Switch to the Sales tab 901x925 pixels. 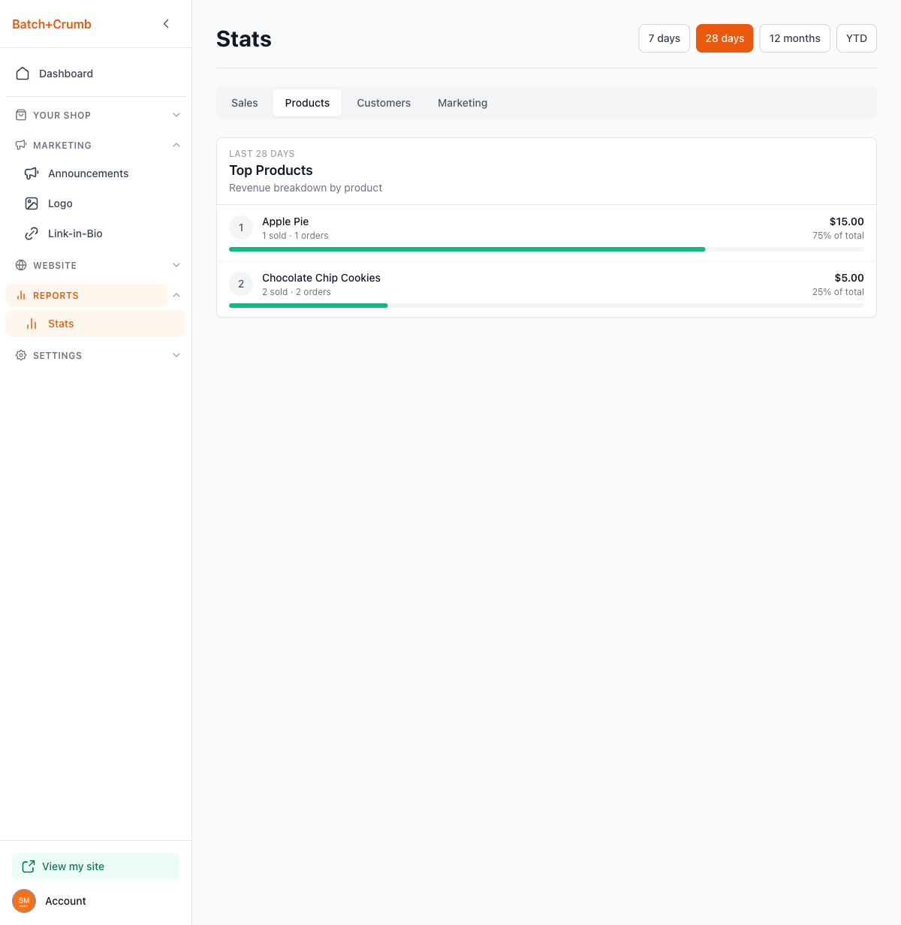(245, 103)
